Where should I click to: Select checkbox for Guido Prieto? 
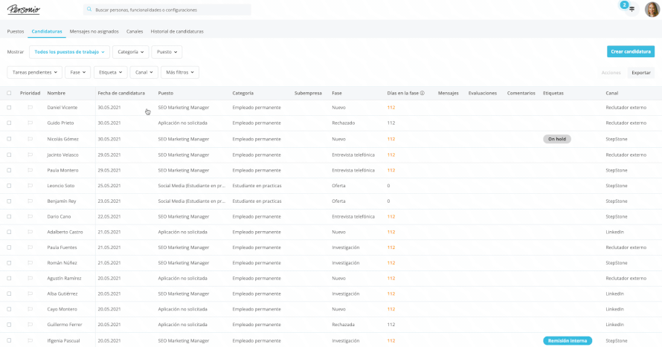pos(9,123)
